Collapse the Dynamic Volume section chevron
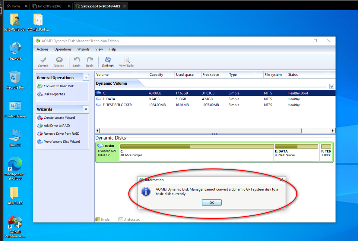The image size is (358, 241). click(332, 86)
